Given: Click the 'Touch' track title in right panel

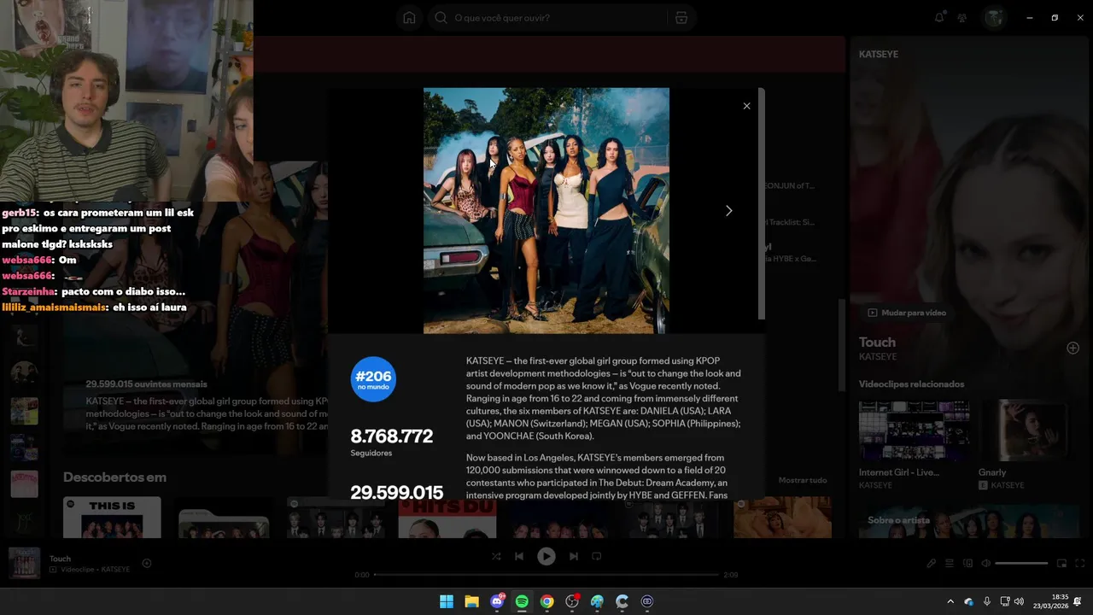Looking at the screenshot, I should (x=877, y=342).
